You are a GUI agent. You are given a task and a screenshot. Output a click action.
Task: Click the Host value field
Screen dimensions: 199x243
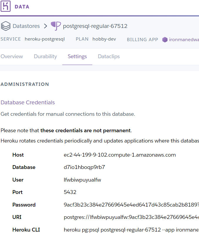pyautogui.click(x=120, y=155)
